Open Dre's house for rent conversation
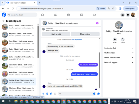Screen dimensions: 139x104 coord(19,42)
